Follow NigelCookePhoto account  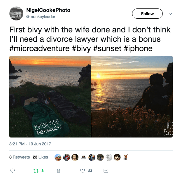(147, 14)
